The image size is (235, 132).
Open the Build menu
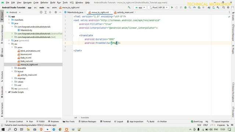[53, 3]
